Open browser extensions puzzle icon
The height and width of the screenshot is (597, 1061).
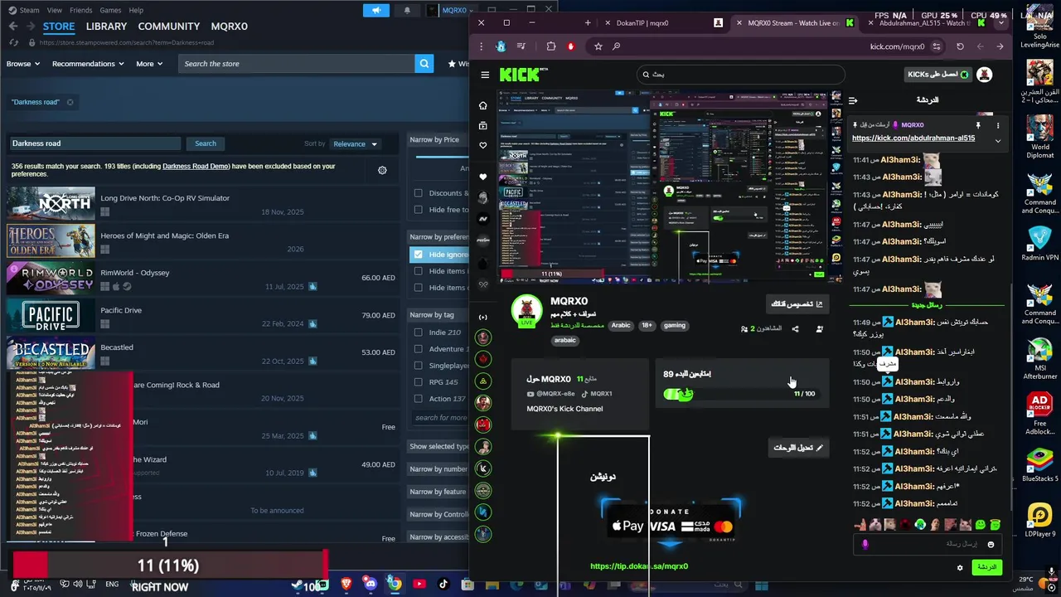[551, 46]
